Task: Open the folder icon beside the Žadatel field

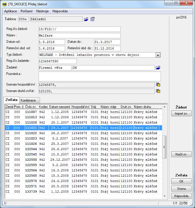Action: coord(158,68)
